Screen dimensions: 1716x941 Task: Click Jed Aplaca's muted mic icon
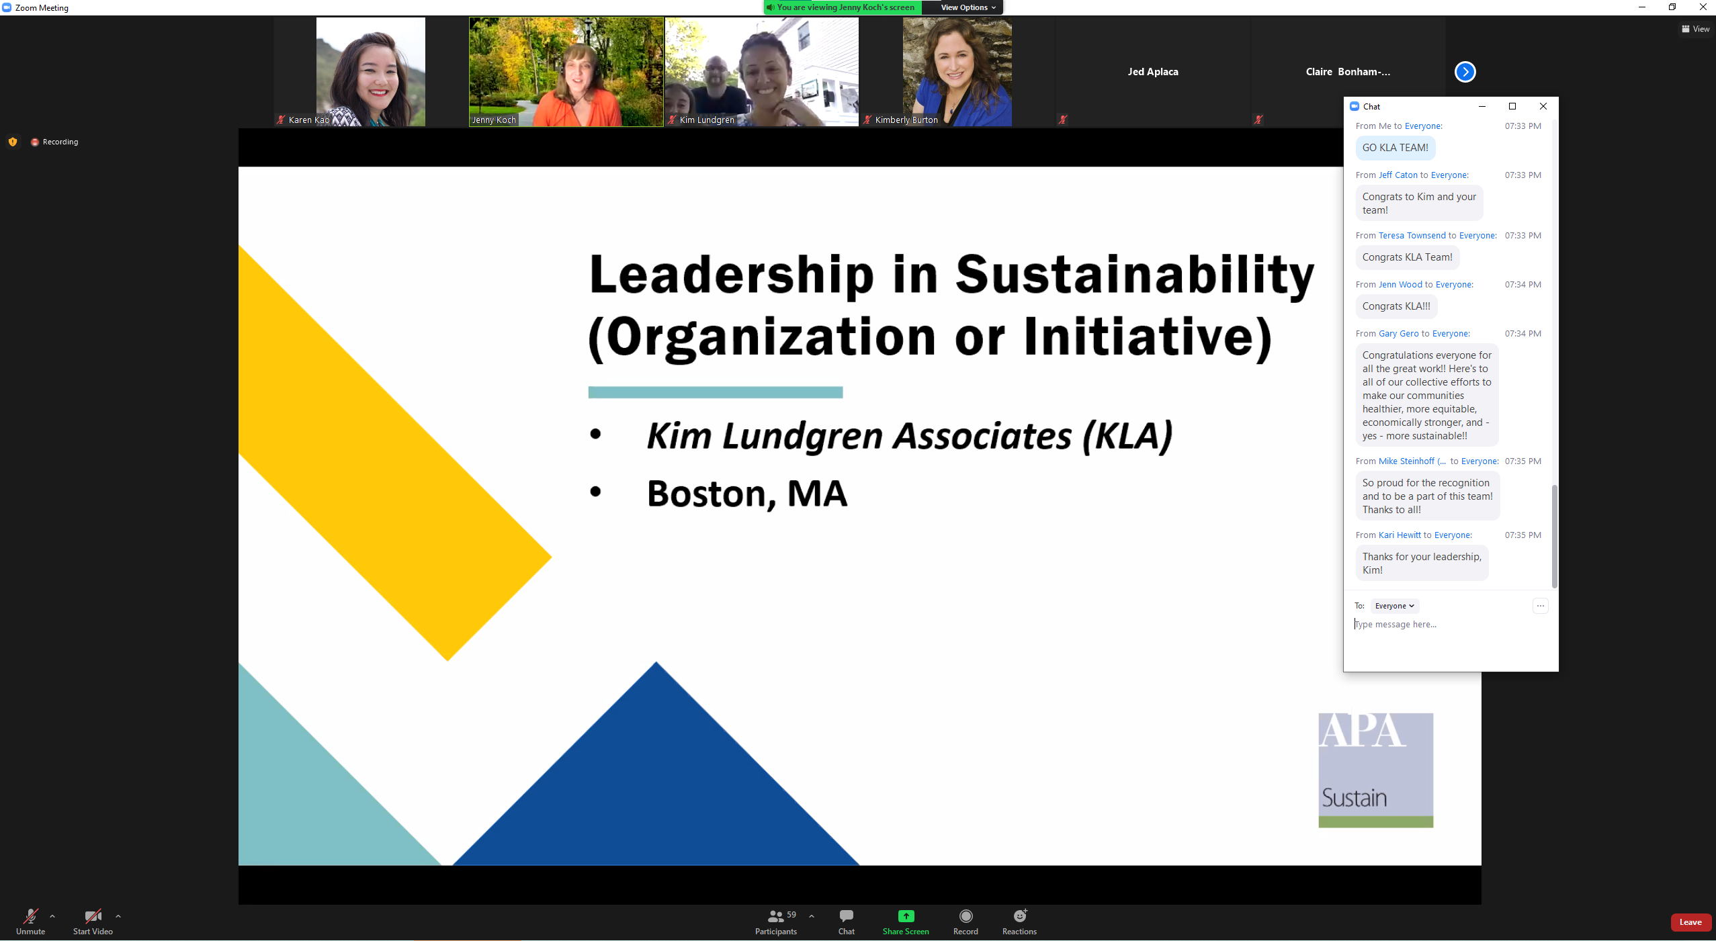coord(1063,120)
